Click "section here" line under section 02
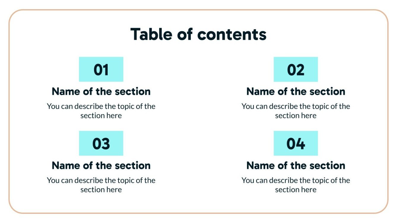This screenshot has width=397, height=223. click(x=296, y=115)
